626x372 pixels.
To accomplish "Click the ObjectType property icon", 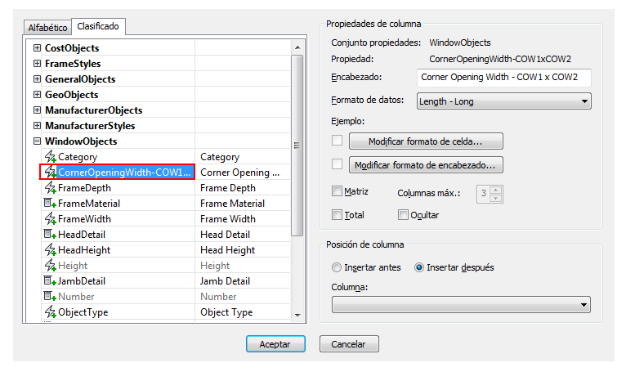I will [50, 312].
